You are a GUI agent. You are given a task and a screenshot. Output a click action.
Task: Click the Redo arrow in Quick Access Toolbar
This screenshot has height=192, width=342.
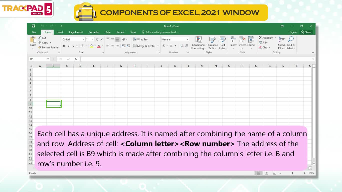[x=51, y=26]
